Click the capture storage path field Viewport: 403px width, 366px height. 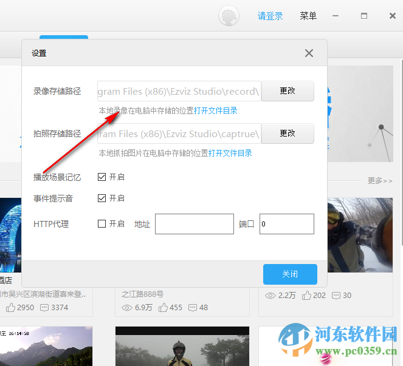[179, 134]
